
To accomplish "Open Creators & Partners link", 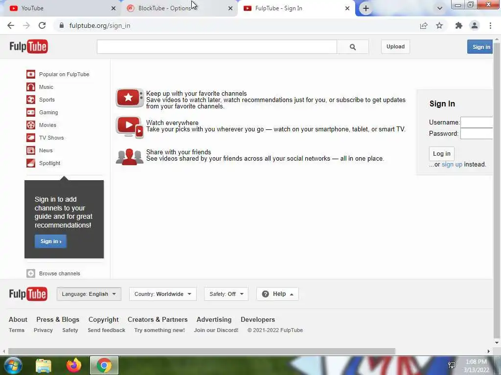I will tap(158, 319).
